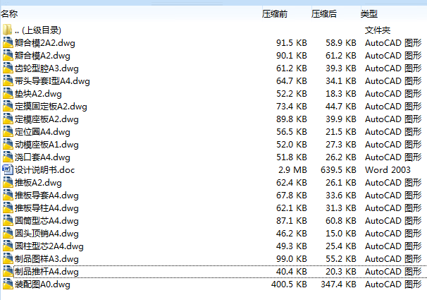Sort files by the 名称 column header
This screenshot has height=300, width=427.
click(9, 13)
